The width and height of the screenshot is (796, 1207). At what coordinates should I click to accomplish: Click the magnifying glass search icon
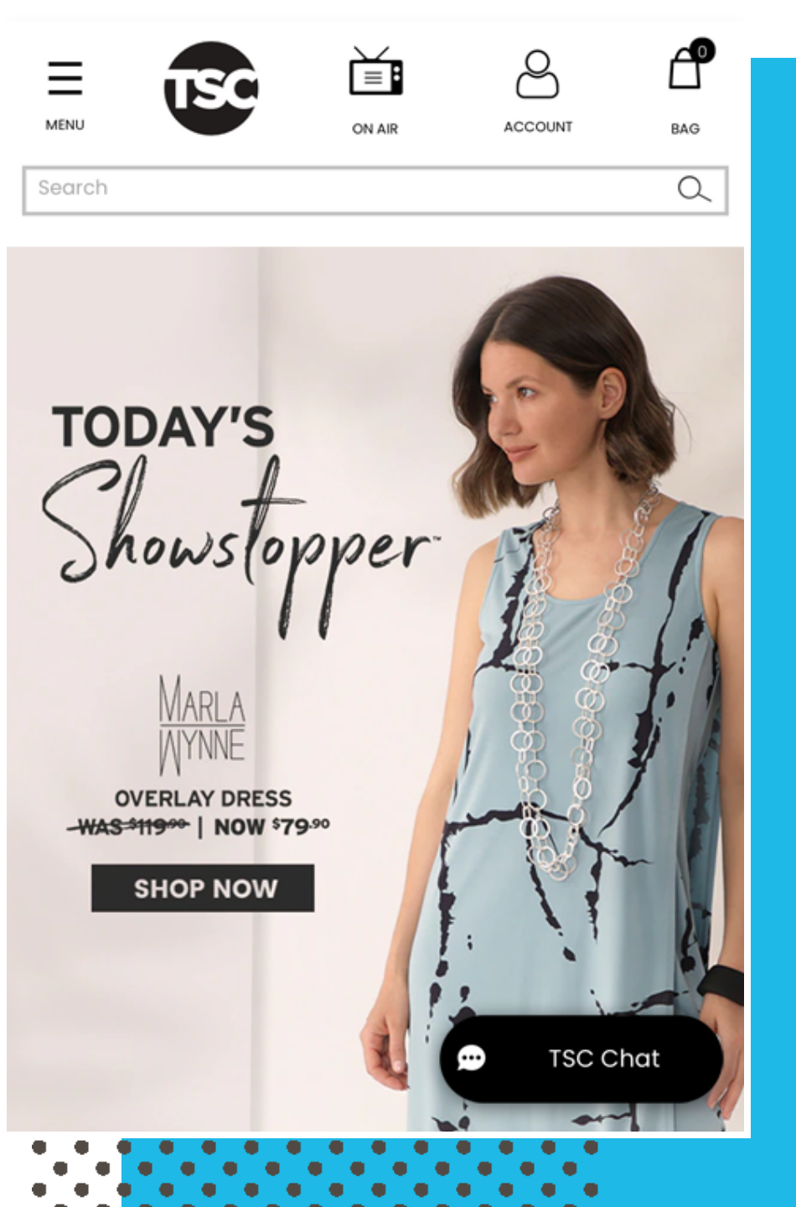(694, 189)
